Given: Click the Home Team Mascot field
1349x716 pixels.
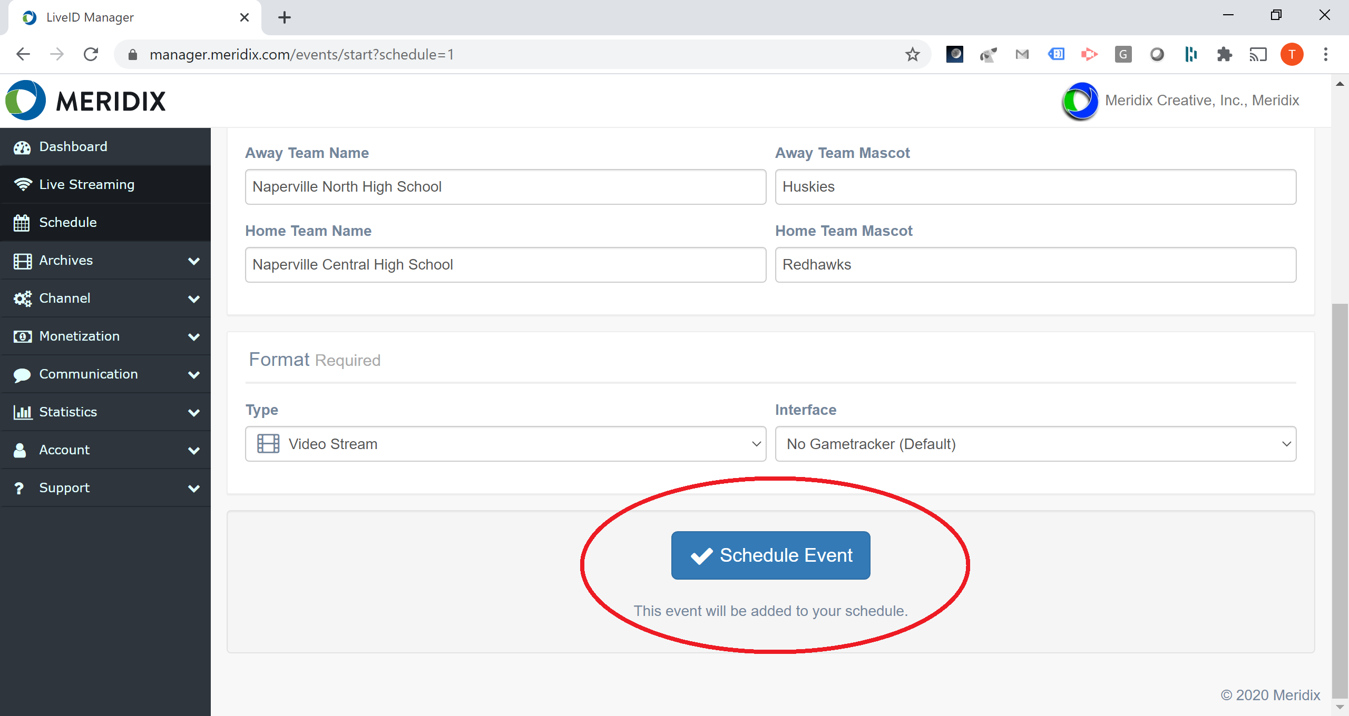Looking at the screenshot, I should pos(1035,265).
